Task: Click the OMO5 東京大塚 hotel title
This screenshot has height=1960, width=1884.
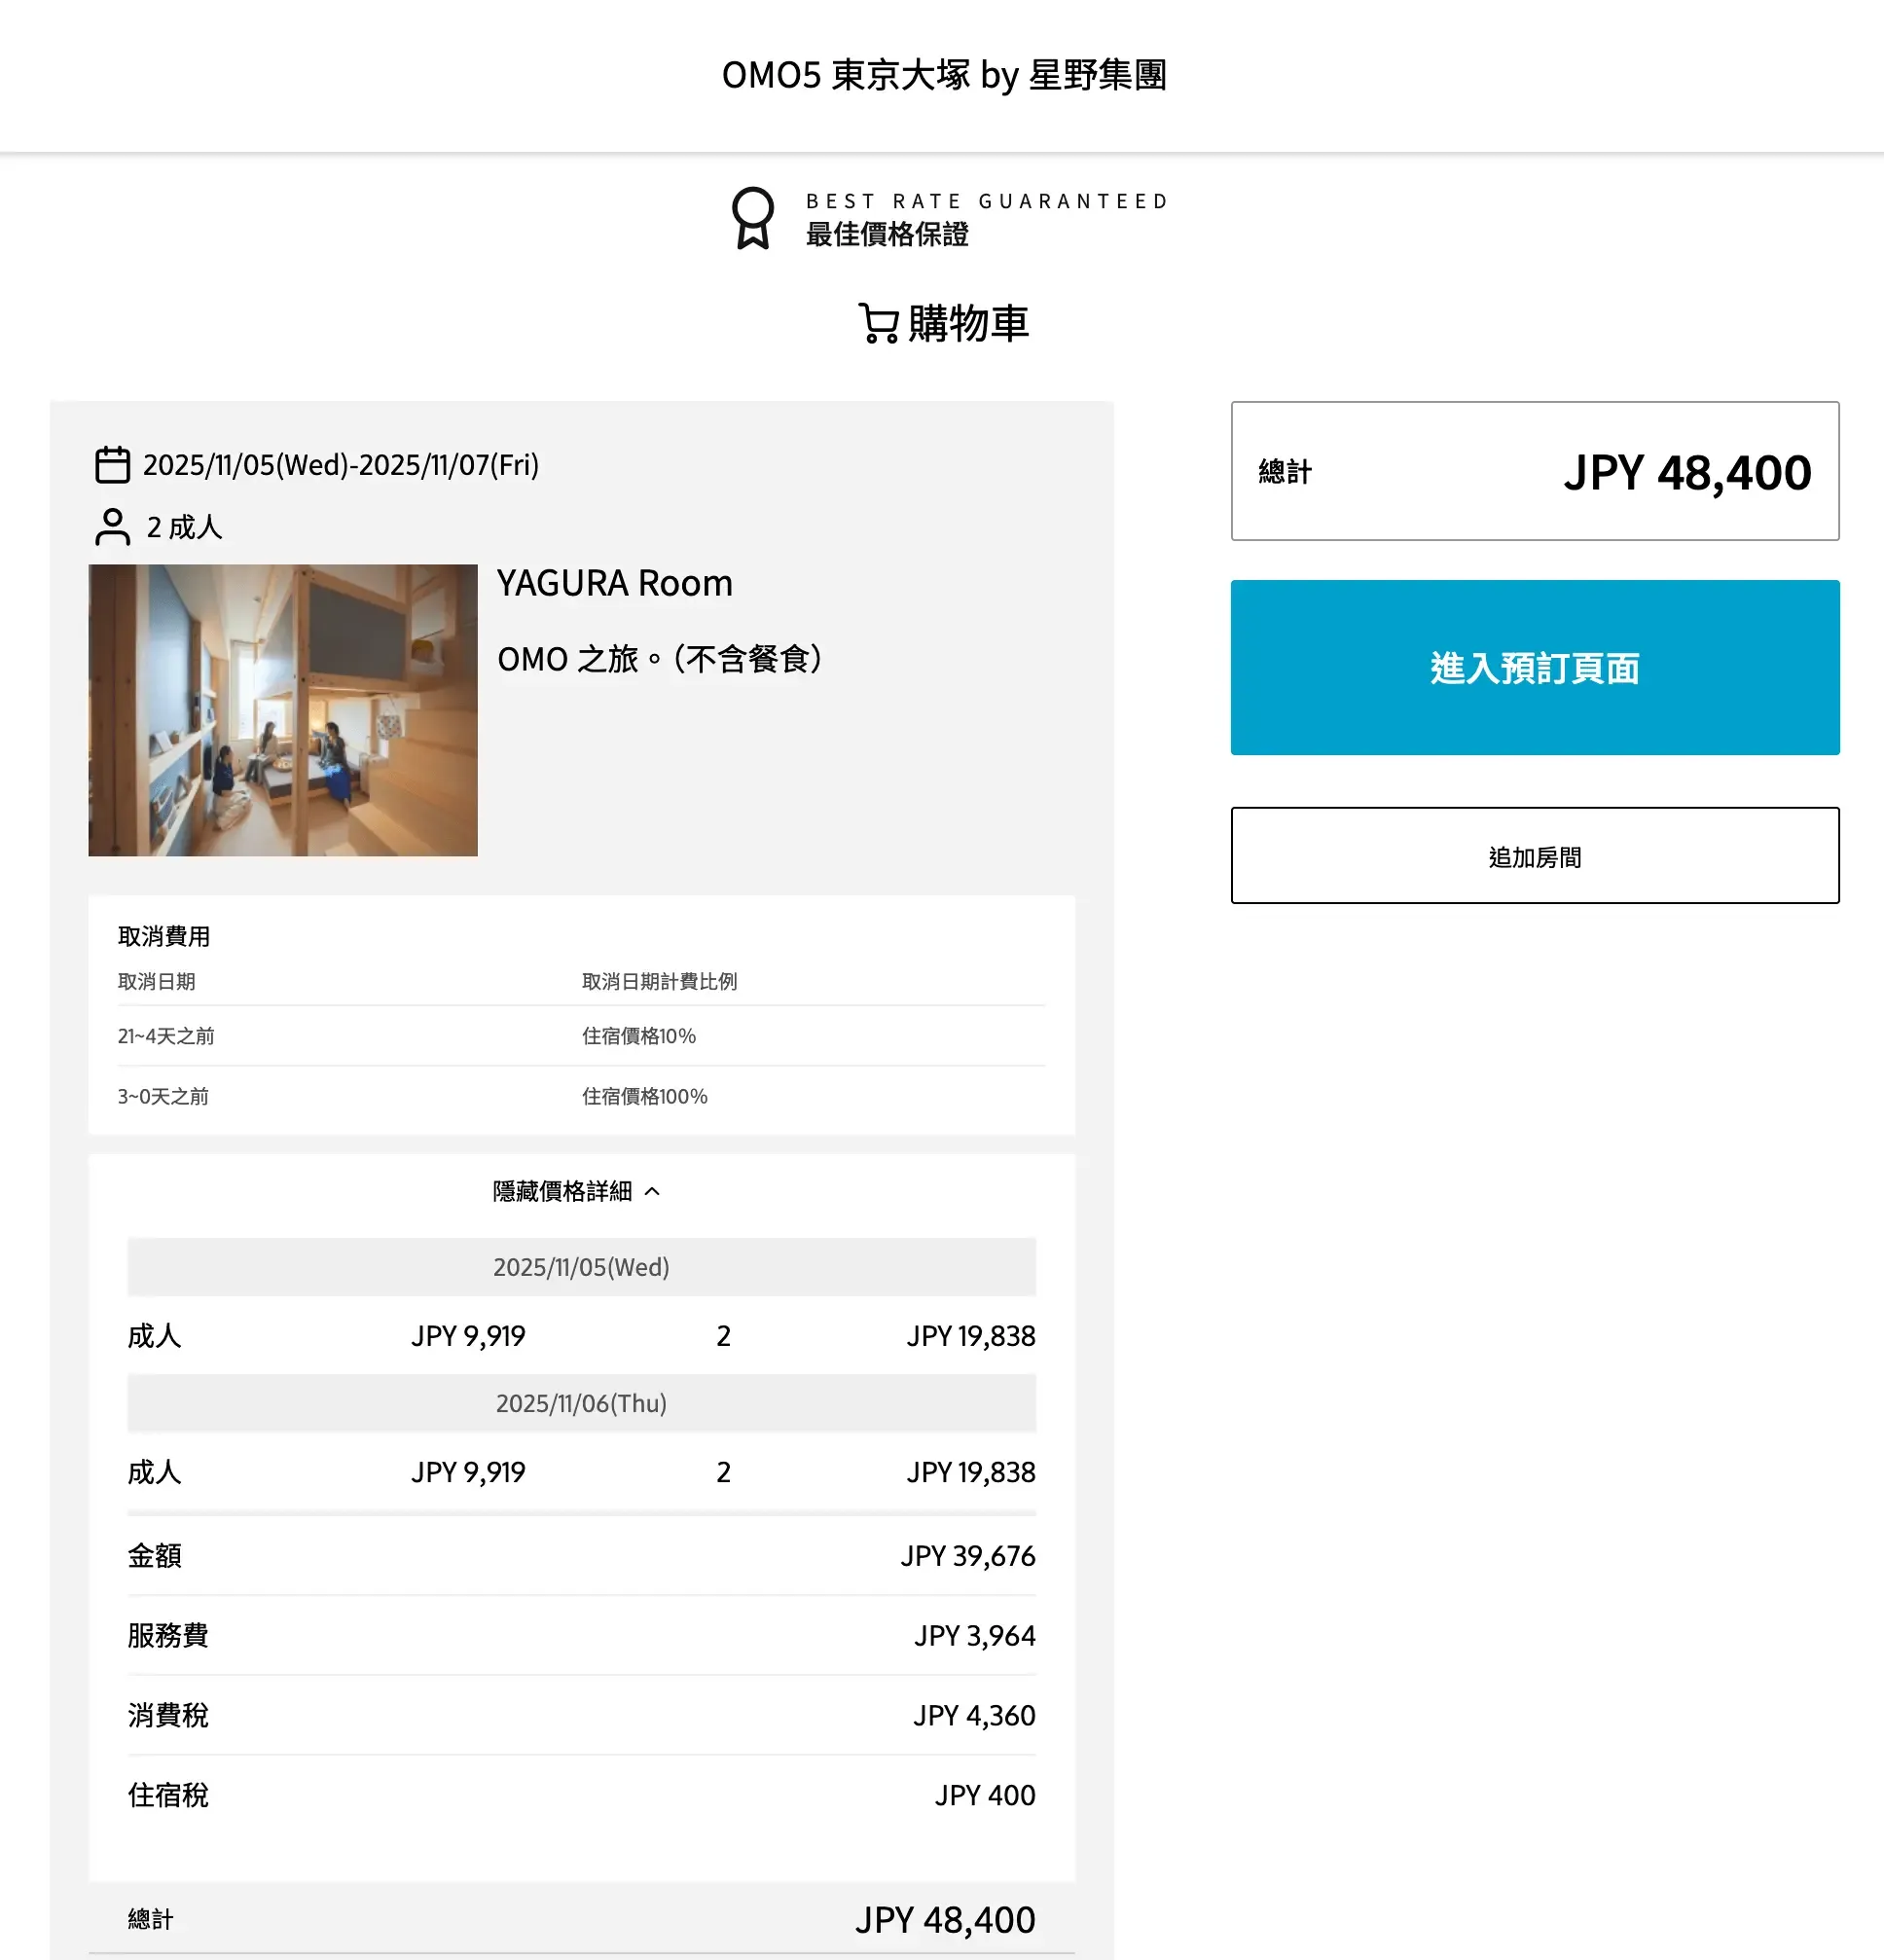Action: 943,75
